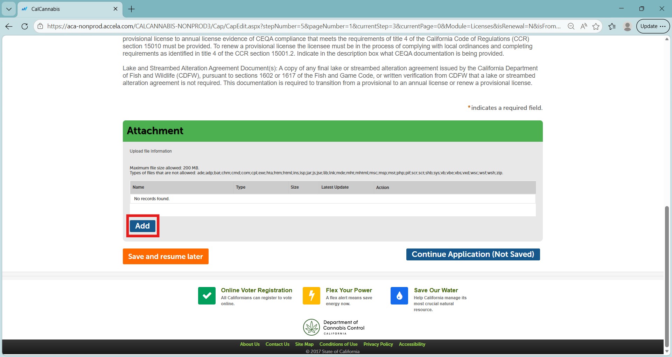Click the browser back arrow

[x=9, y=26]
